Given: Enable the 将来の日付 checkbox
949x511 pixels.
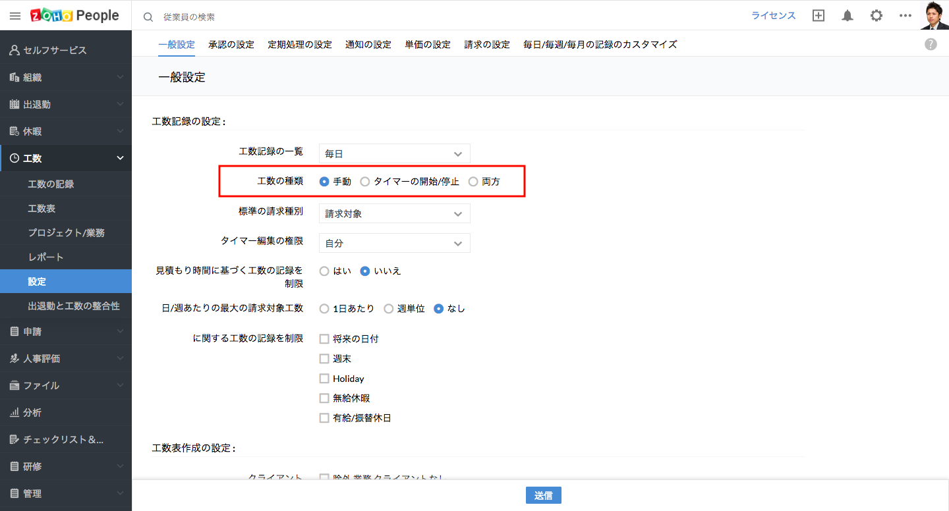Looking at the screenshot, I should click(324, 339).
